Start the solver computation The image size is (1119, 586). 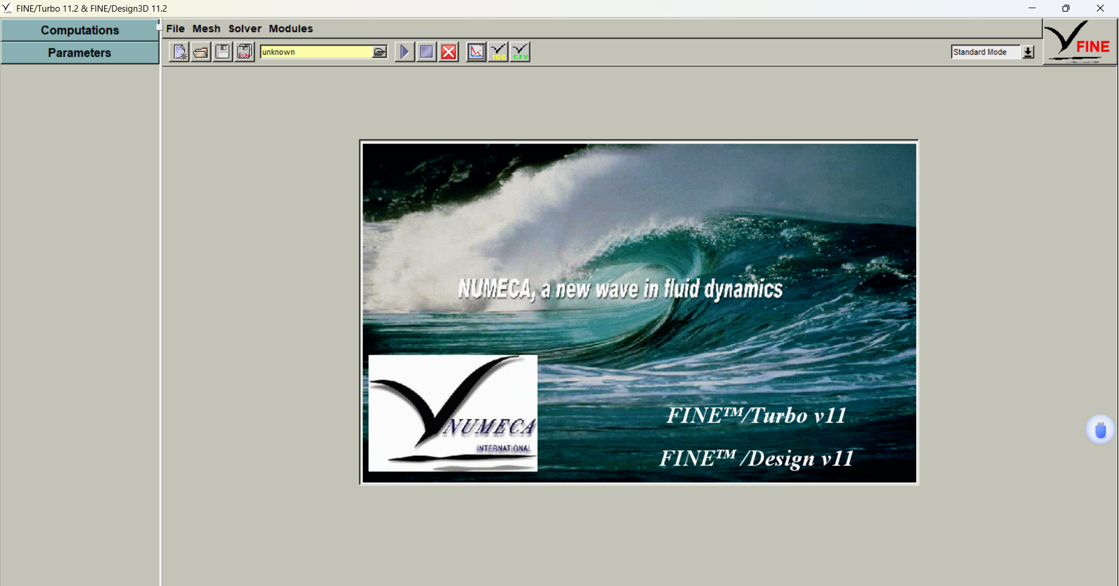[x=404, y=51]
